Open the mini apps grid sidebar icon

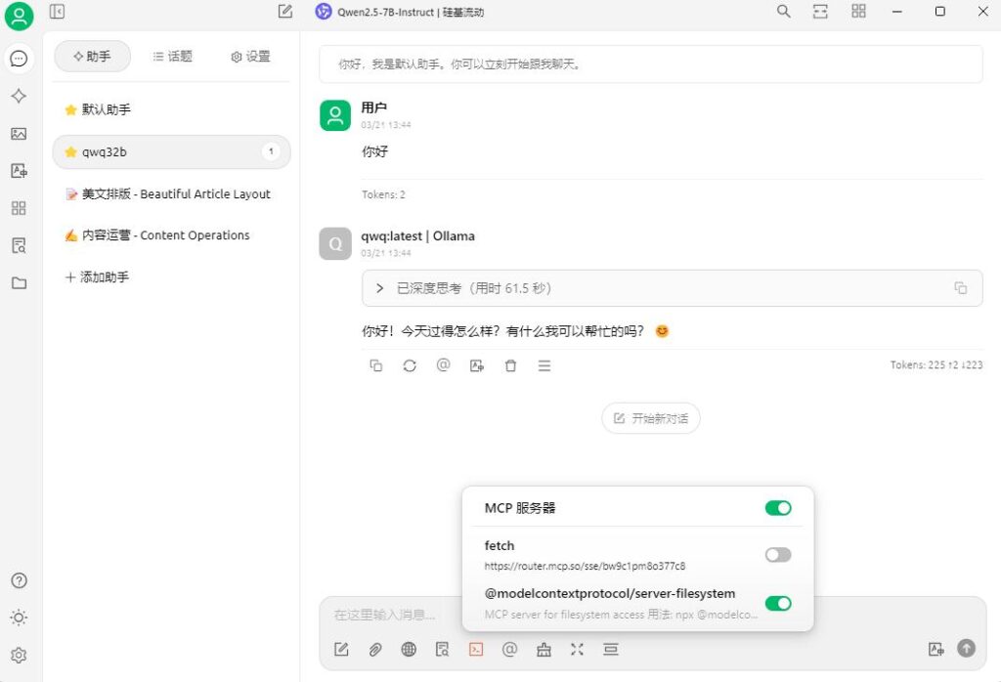click(x=20, y=208)
